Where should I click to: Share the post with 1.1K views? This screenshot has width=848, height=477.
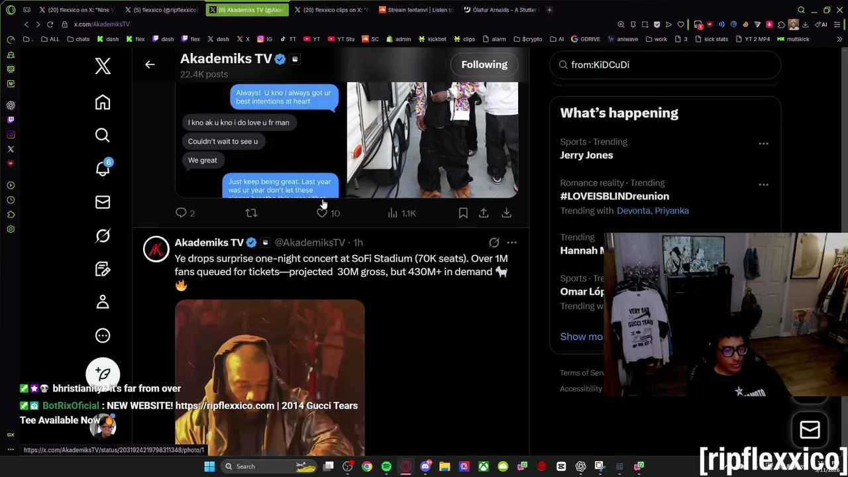coord(484,213)
